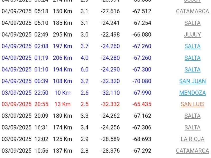Viewport: 211px width, 158px height.
Task: Follow the SALTA link in the 02:08 row
Action: pyautogui.click(x=192, y=46)
